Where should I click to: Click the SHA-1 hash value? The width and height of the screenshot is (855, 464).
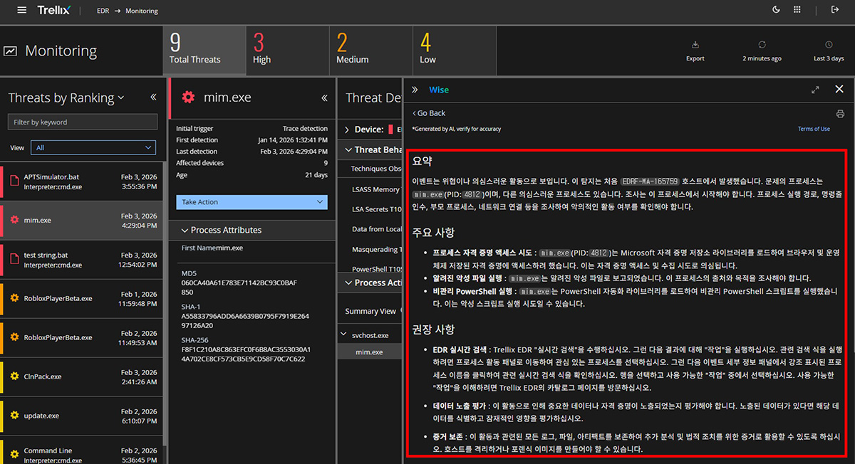pyautogui.click(x=245, y=320)
